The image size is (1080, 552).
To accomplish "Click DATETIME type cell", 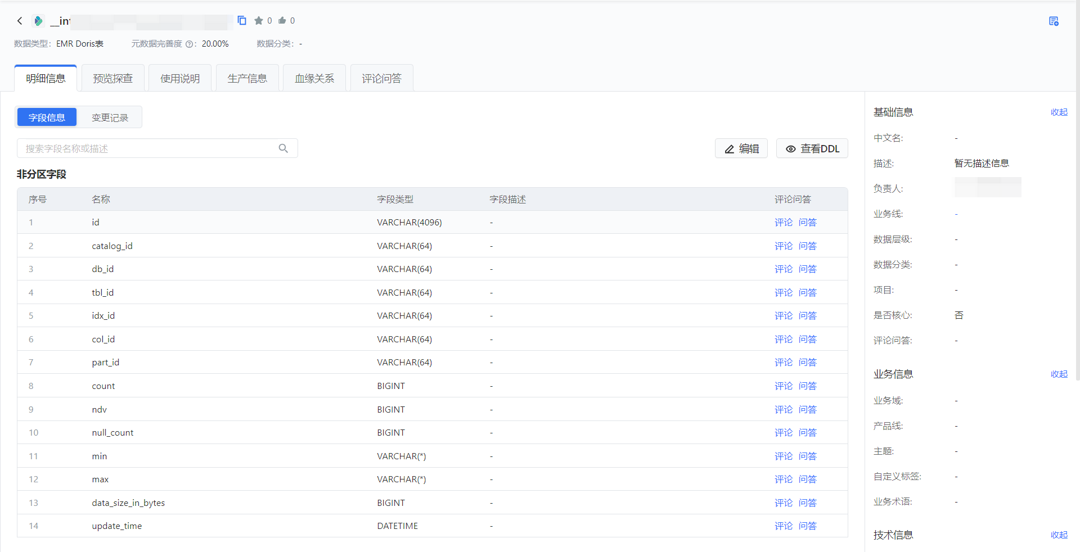I will [398, 526].
